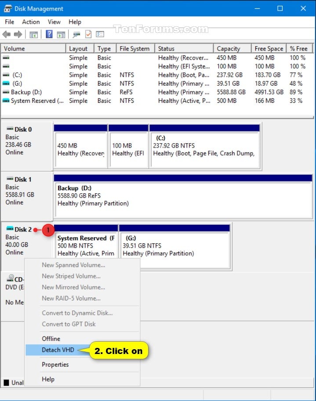
Task: Sort by the % Free column header
Action: [x=300, y=49]
